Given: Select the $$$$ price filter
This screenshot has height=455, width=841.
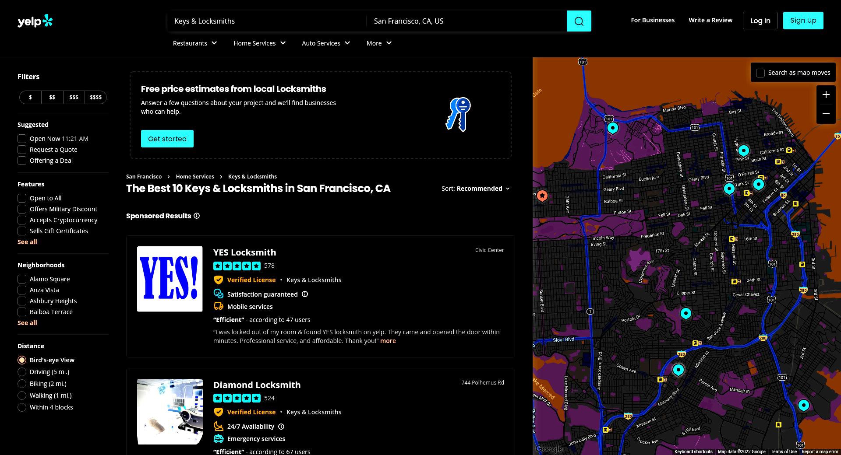Looking at the screenshot, I should (95, 97).
